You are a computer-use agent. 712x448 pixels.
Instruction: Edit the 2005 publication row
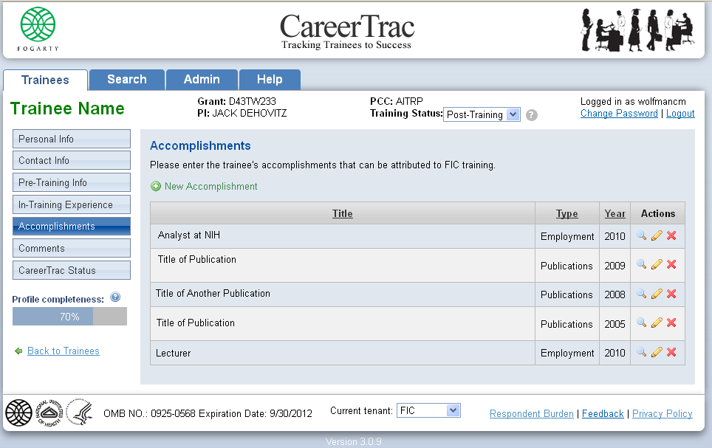(x=657, y=323)
